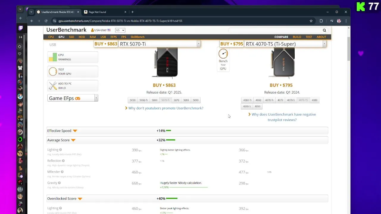Open the FPS nav tab
This screenshot has height=214, width=381.
pos(124,37)
